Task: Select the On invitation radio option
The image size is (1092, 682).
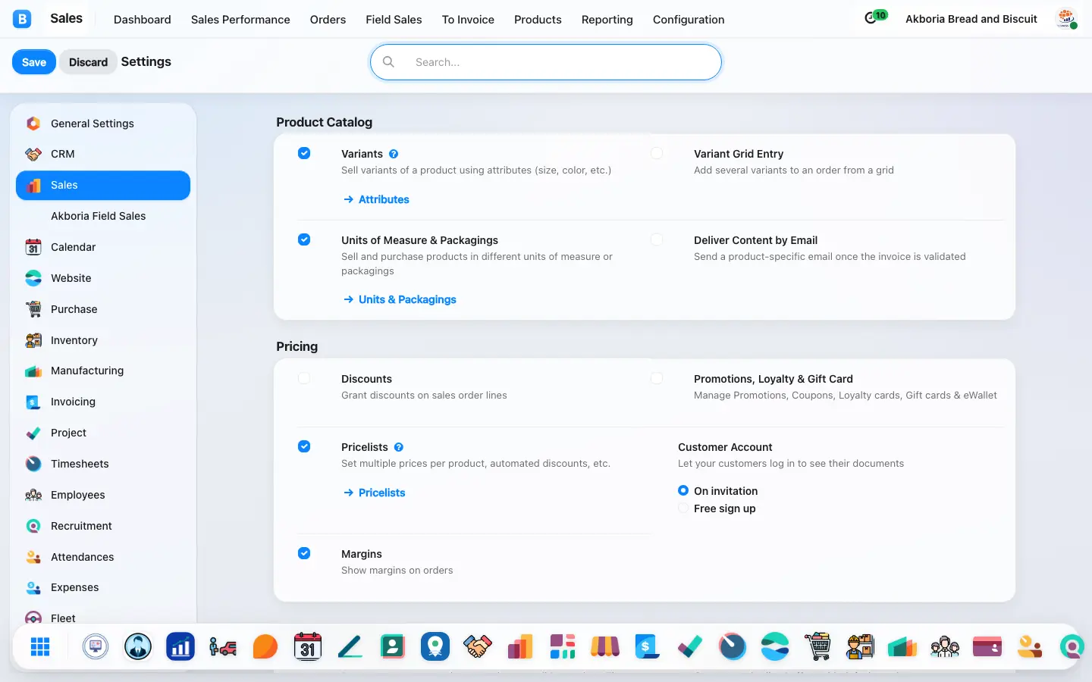Action: point(683,490)
